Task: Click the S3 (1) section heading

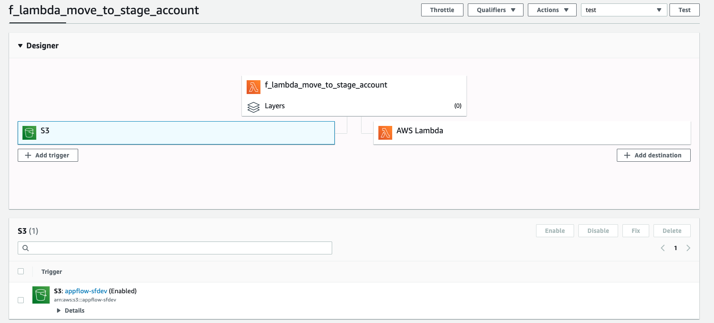Action: click(x=28, y=231)
